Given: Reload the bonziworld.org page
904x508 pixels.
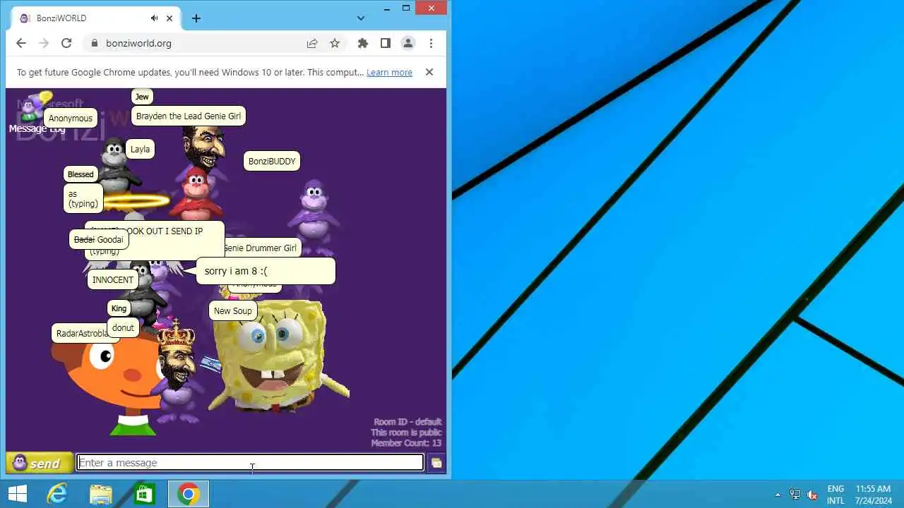Looking at the screenshot, I should coord(66,43).
